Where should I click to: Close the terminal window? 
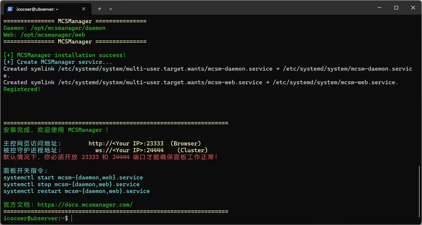pyautogui.click(x=413, y=8)
